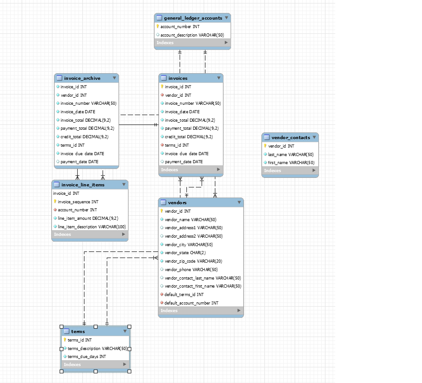
Task: Click the general_ledger_accounts table icon
Action: coord(159,18)
